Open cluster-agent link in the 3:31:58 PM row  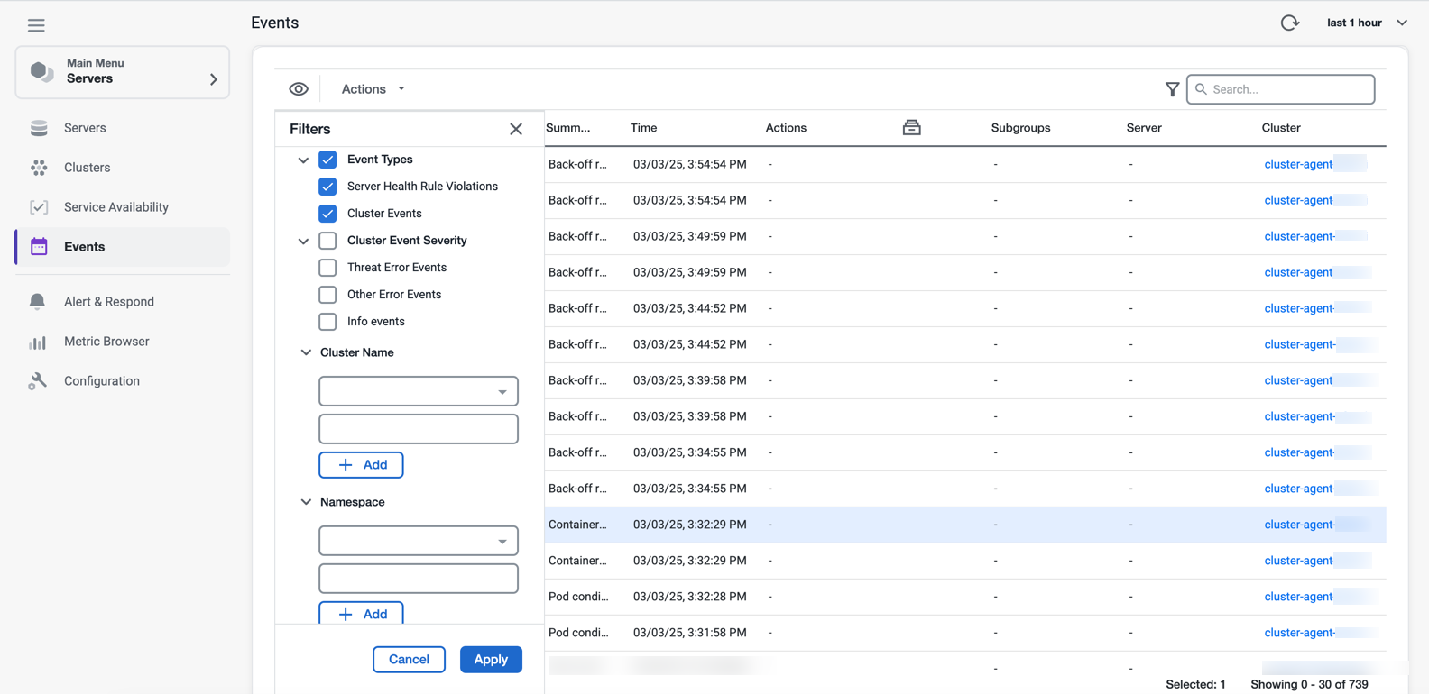point(1299,633)
